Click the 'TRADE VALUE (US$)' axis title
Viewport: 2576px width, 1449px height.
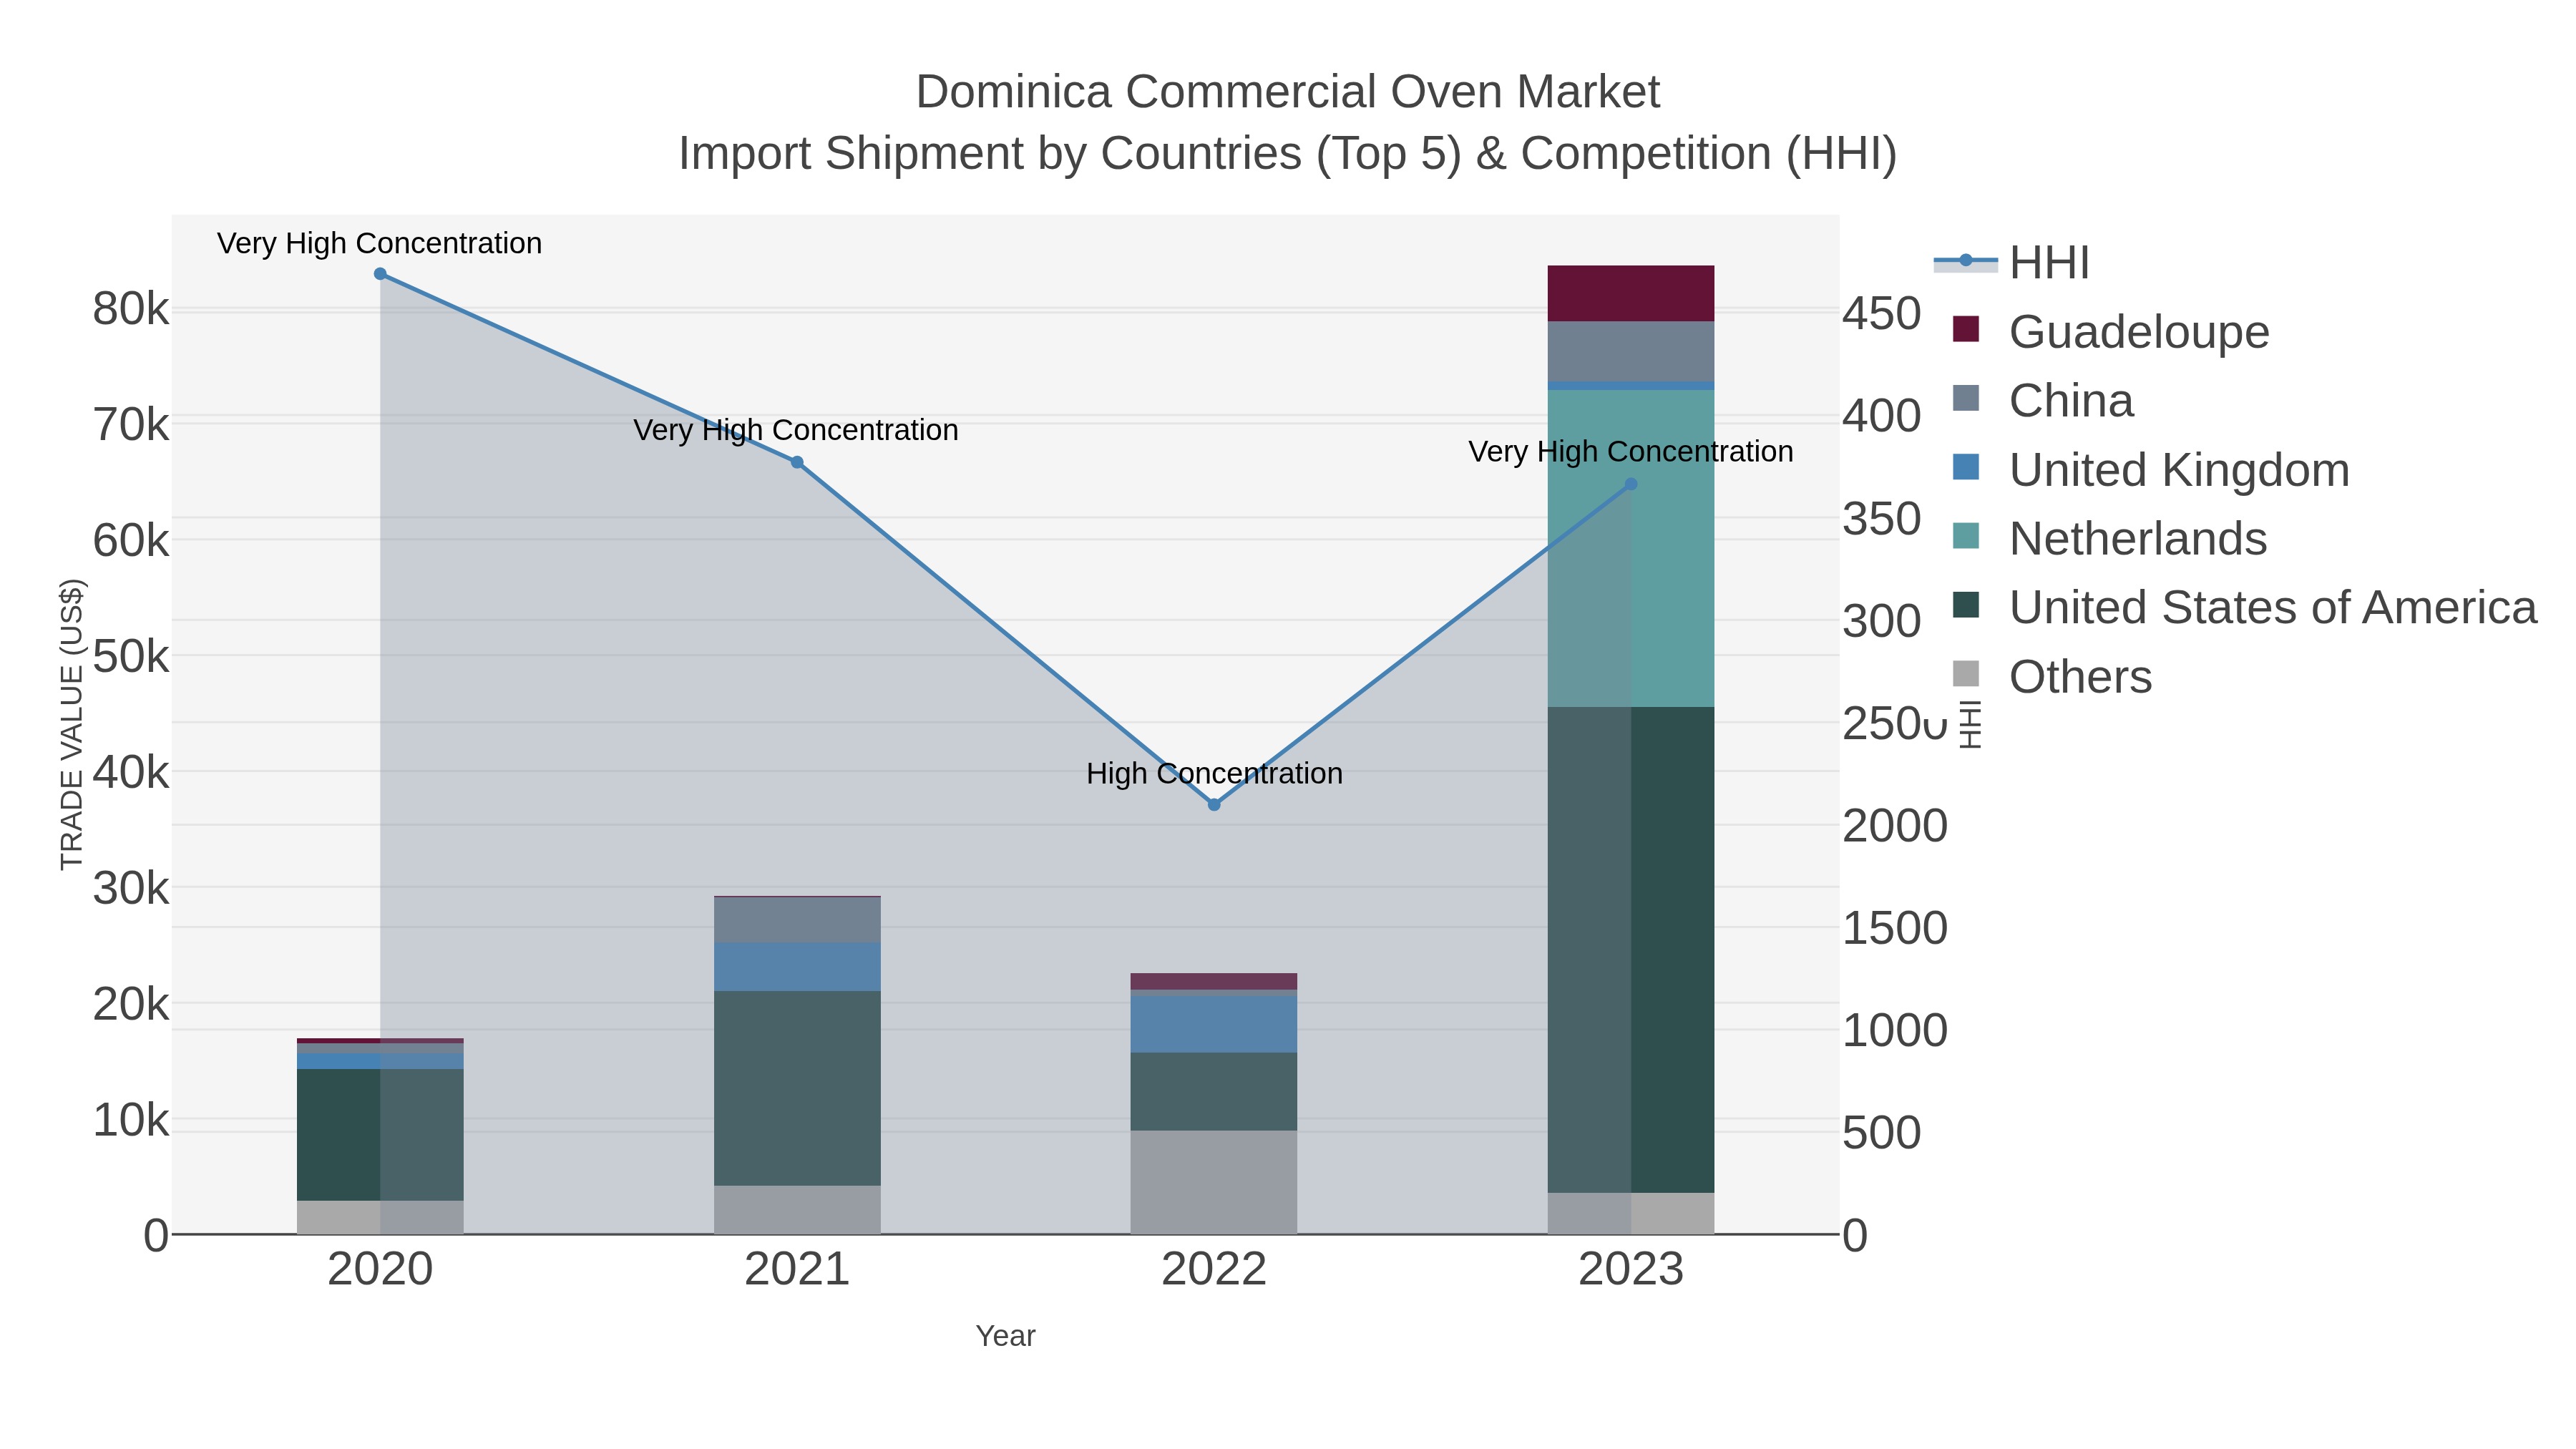[x=72, y=725]
